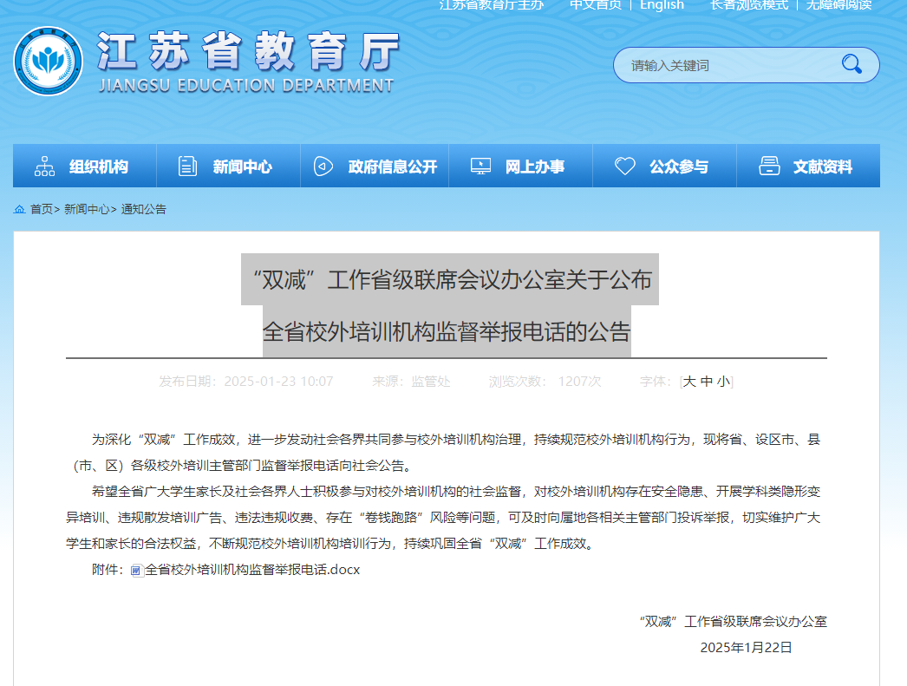Click the docx attachment file icon
This screenshot has width=907, height=686.
point(137,571)
